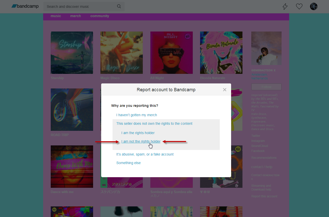Screen dimensions: 329x217
Task: Switch to the music tab
Action: tap(56, 16)
